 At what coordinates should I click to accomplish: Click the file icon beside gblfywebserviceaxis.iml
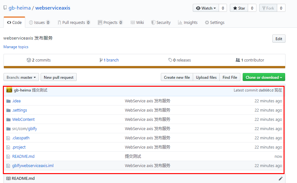pyautogui.click(x=8, y=166)
